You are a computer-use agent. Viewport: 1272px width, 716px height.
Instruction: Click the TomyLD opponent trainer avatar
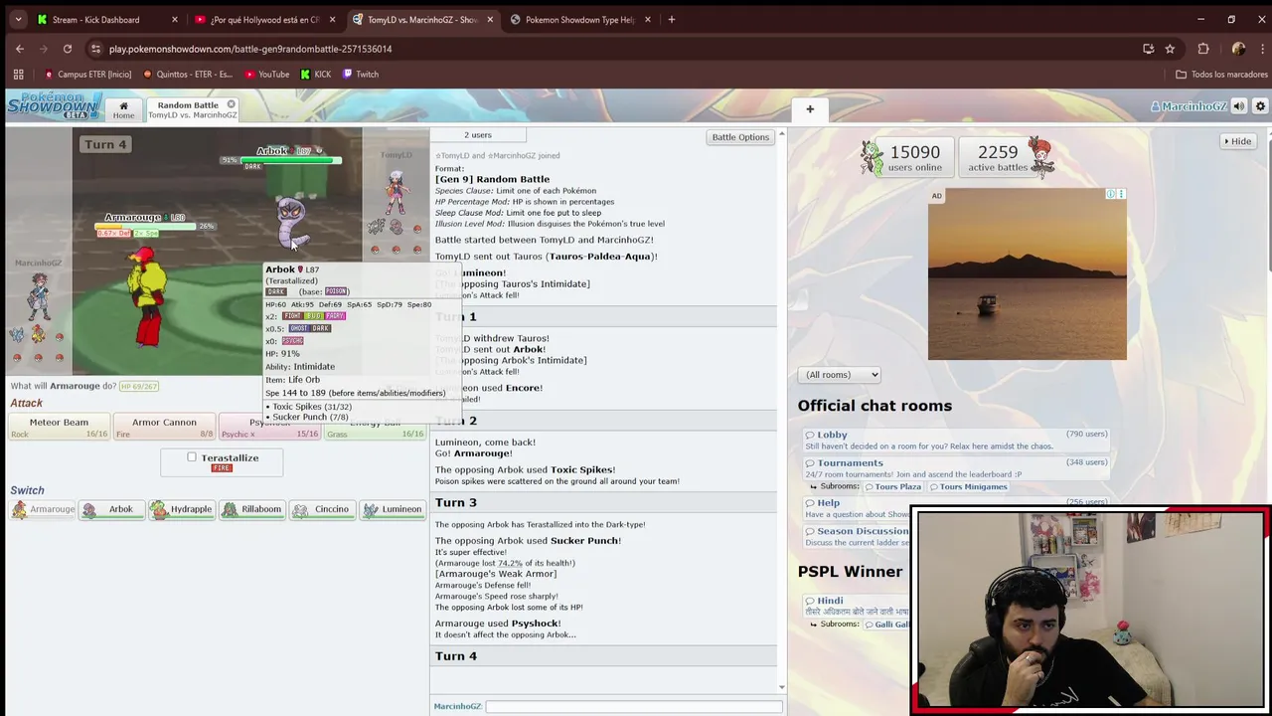(x=397, y=194)
